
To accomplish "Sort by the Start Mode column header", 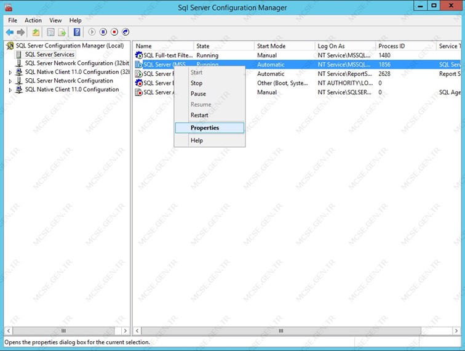I will point(285,46).
